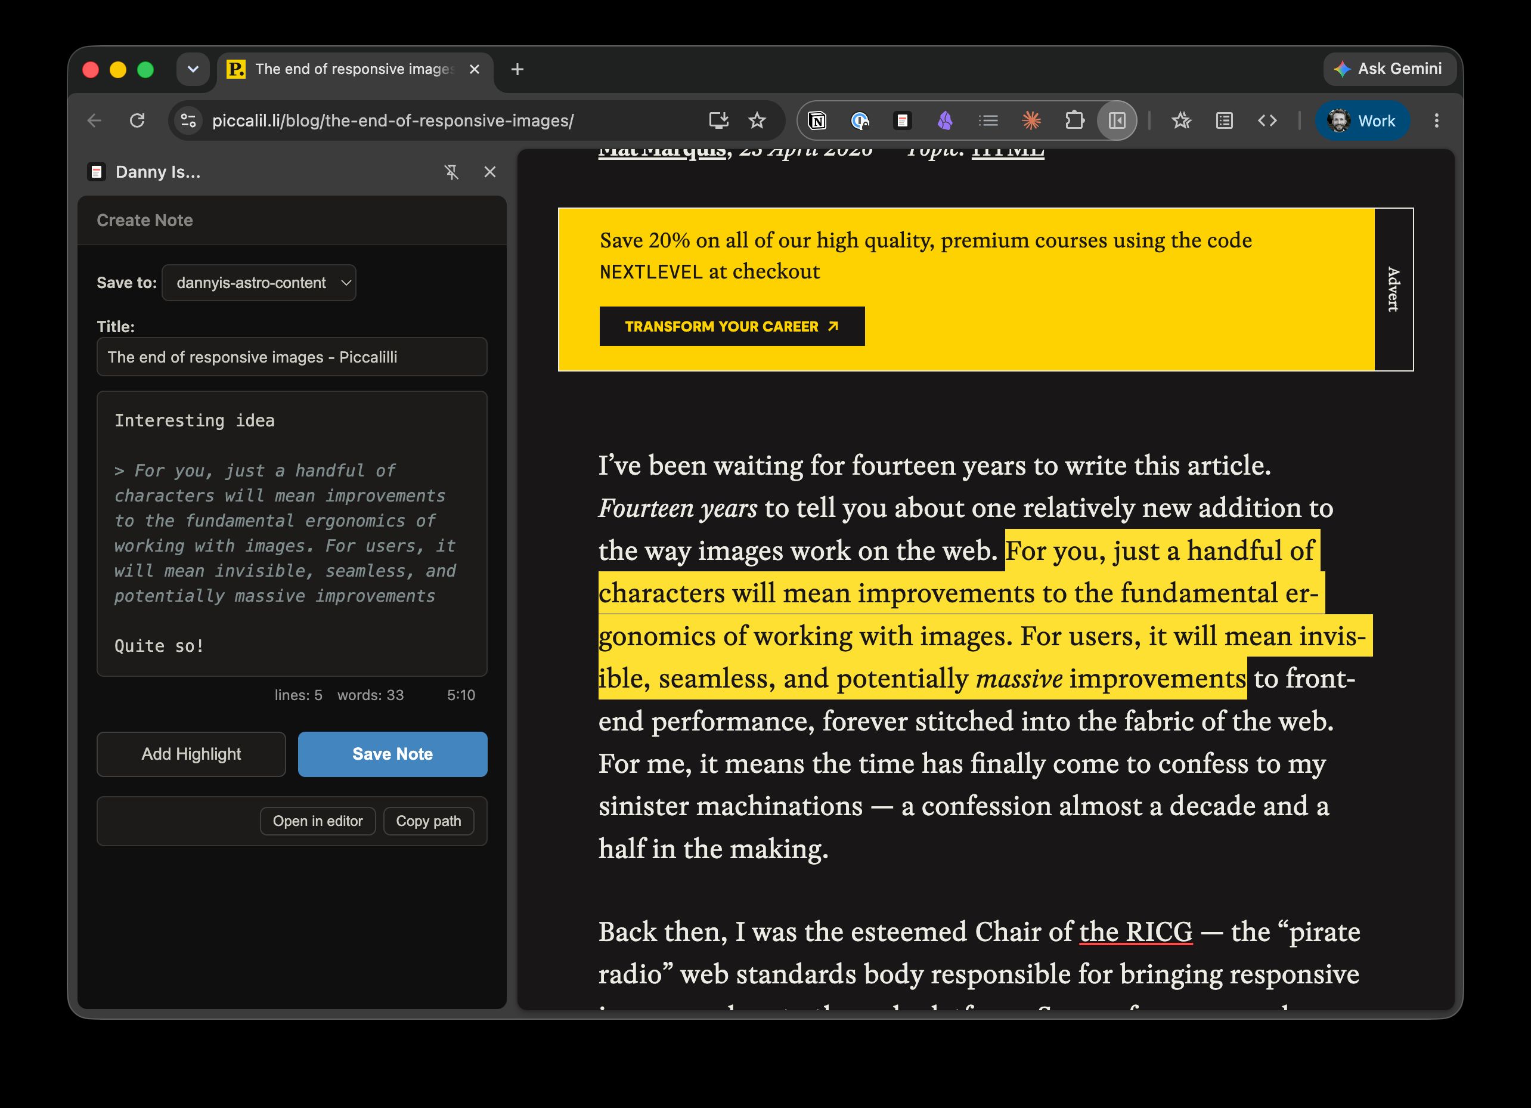Open the bookmarks star-list icon
This screenshot has height=1108, width=1531.
[x=1181, y=121]
